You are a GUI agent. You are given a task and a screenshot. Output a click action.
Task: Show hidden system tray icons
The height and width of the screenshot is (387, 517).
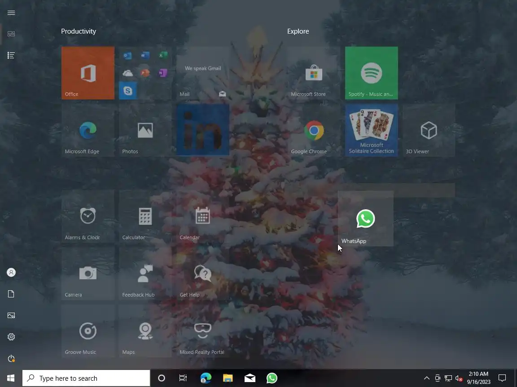[427, 378]
